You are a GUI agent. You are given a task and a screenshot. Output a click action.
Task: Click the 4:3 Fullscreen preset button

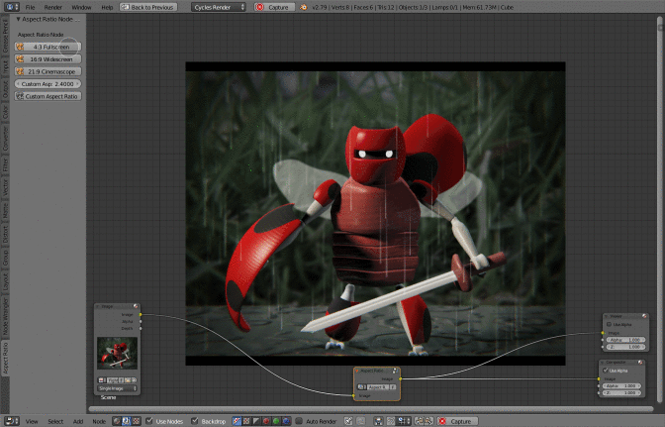tap(47, 47)
